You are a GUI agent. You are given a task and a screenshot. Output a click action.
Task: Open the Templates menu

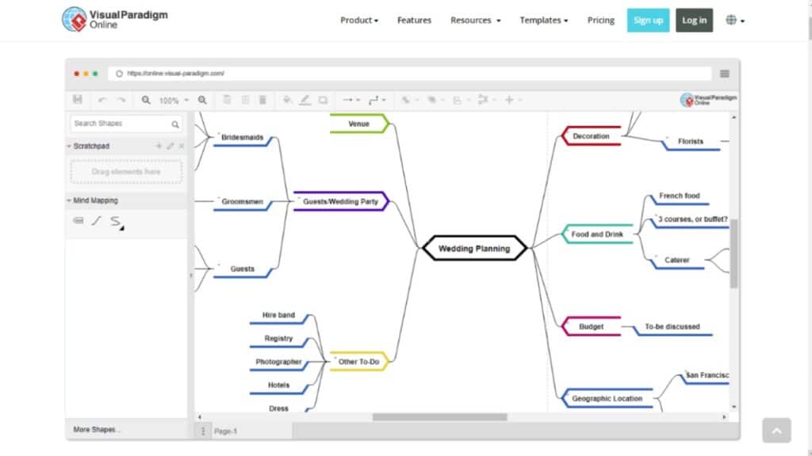[x=543, y=21]
